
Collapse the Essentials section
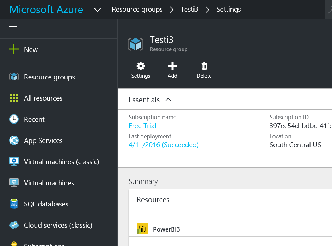pos(168,100)
